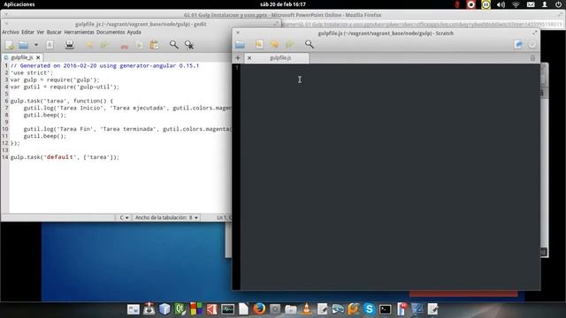
Task: Open the Archivo menu in gedit
Action: (x=11, y=32)
